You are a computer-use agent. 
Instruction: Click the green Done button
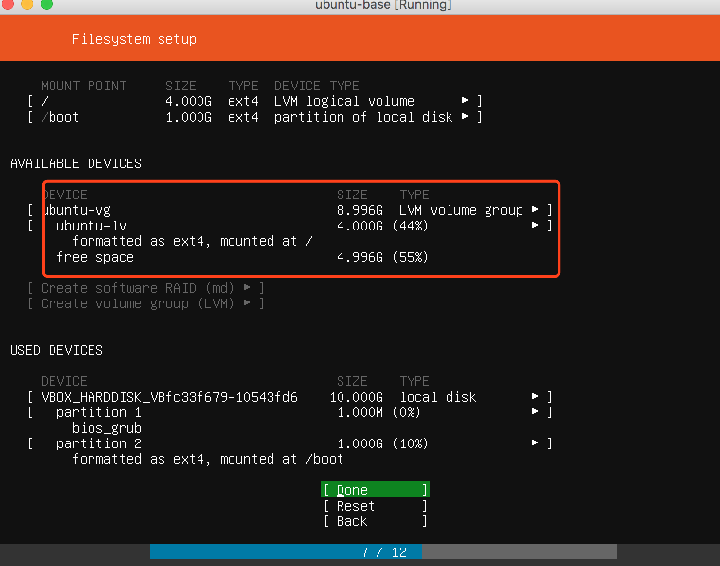[x=375, y=490]
